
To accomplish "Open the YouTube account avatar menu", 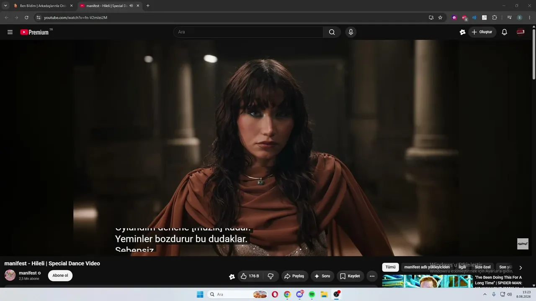I will click(521, 32).
